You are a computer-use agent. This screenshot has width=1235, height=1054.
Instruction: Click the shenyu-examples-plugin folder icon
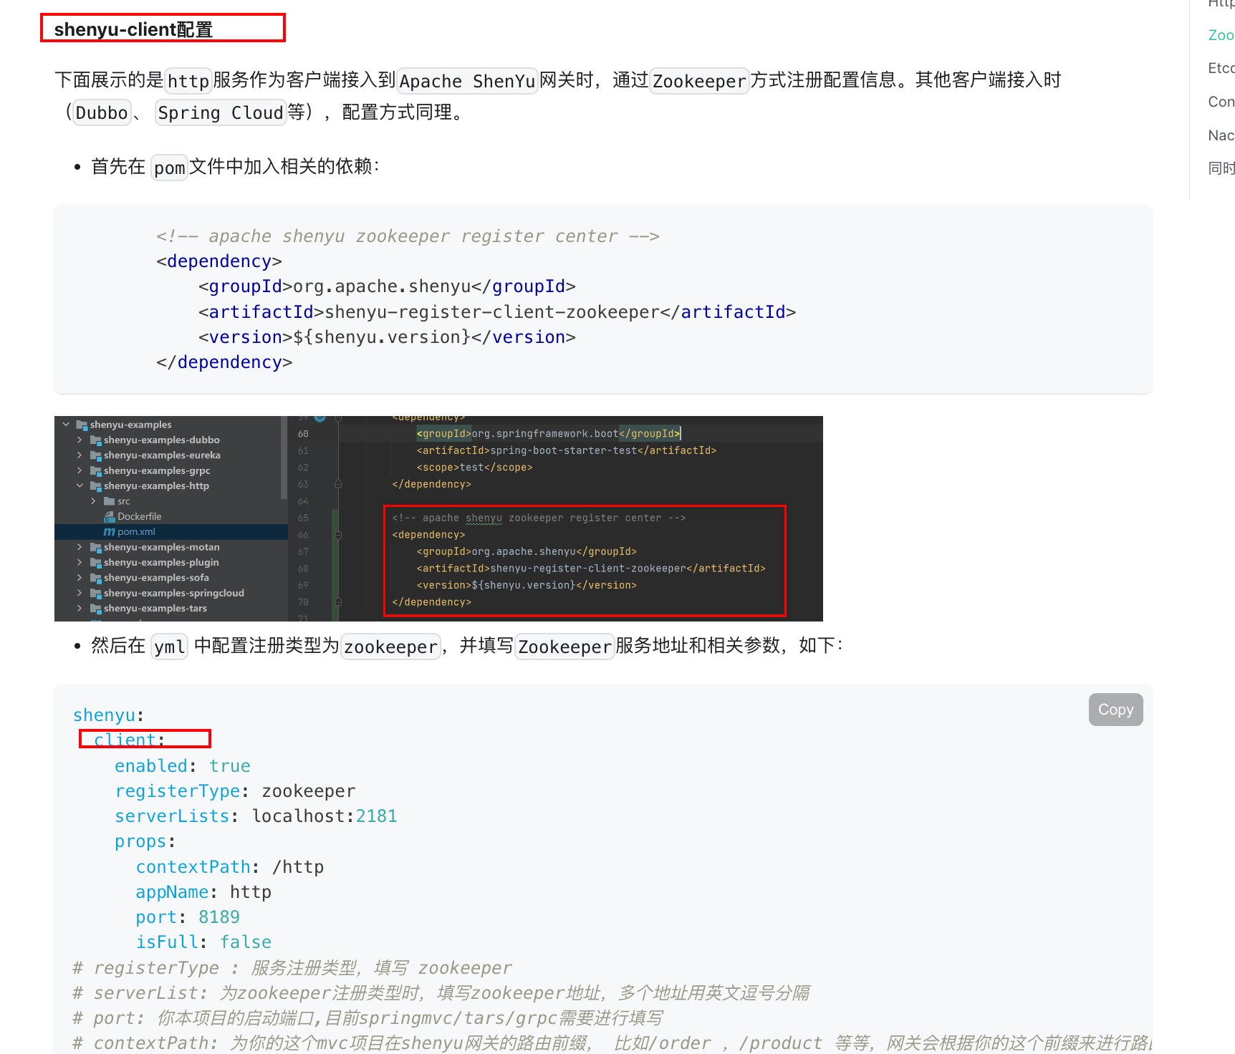[x=95, y=562]
